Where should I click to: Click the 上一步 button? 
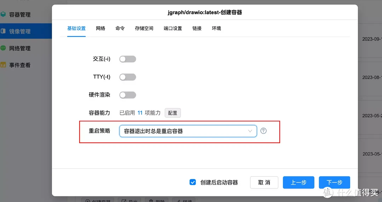tap(299, 183)
